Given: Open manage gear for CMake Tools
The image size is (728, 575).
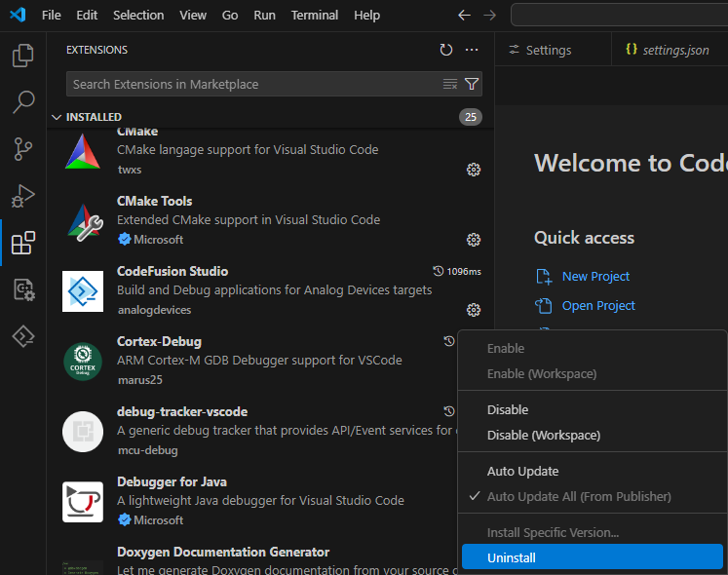Looking at the screenshot, I should click(x=473, y=240).
